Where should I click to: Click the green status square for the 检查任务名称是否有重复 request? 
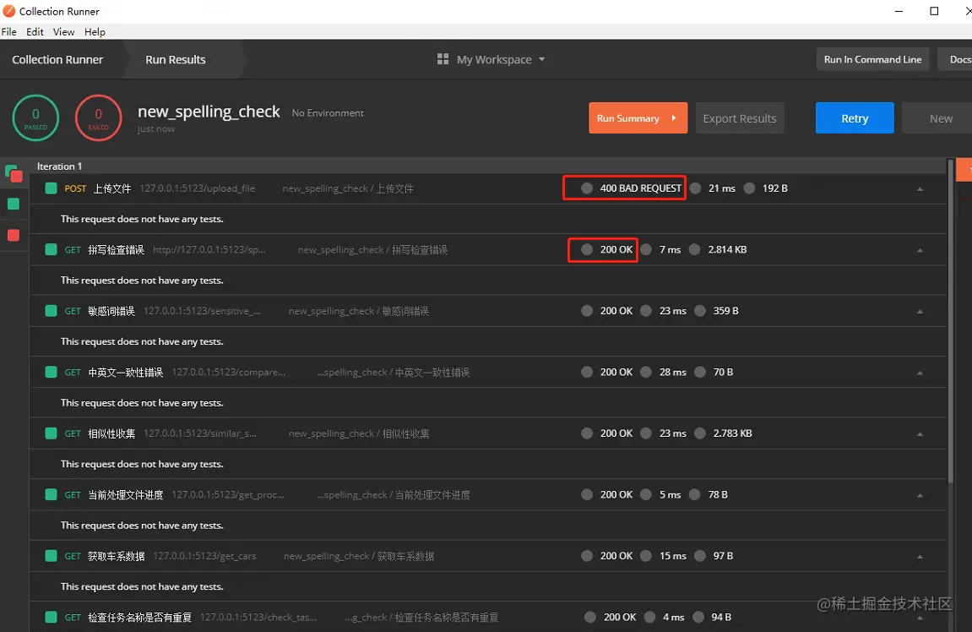coord(51,617)
